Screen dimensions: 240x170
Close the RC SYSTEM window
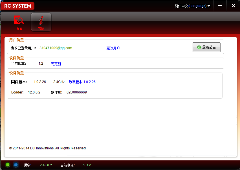tap(234, 6)
